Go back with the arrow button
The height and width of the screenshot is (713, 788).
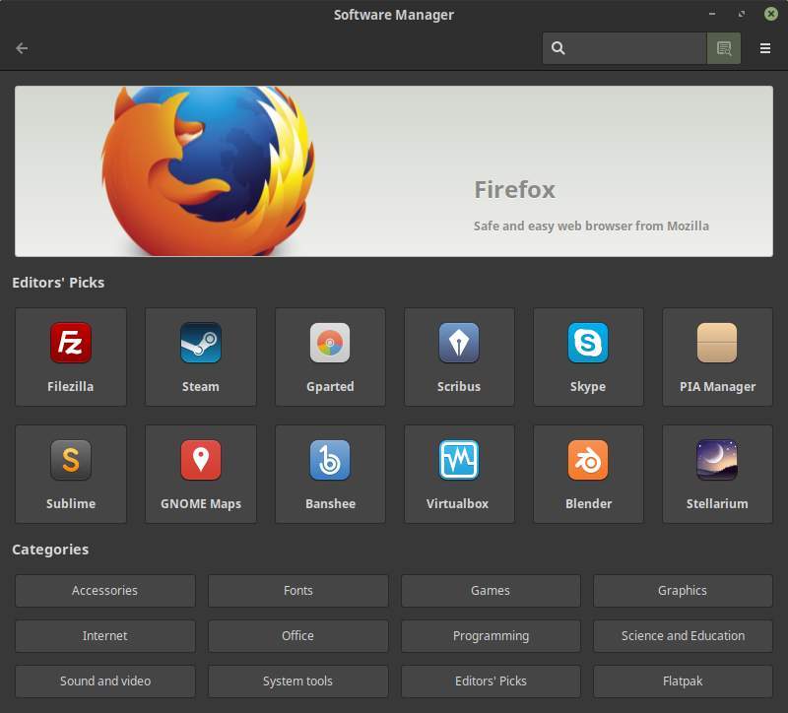[x=22, y=48]
